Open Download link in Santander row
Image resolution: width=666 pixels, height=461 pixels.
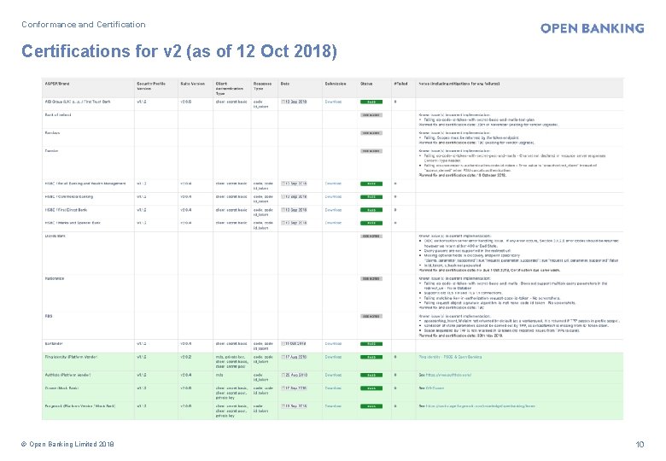click(333, 344)
